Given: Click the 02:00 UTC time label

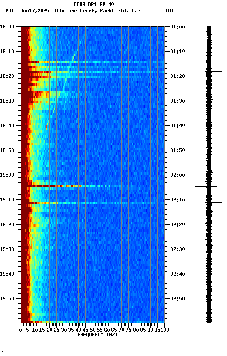Looking at the screenshot, I should pyautogui.click(x=178, y=175).
